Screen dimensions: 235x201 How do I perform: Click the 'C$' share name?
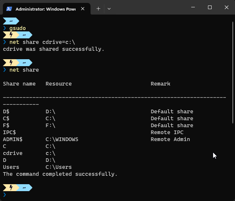click(x=6, y=118)
